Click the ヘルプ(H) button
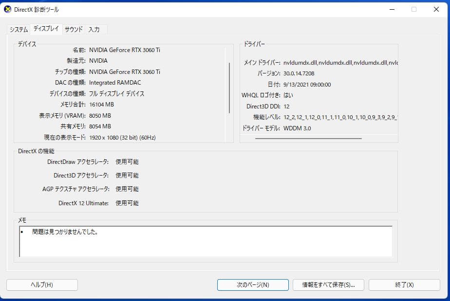 (x=42, y=285)
